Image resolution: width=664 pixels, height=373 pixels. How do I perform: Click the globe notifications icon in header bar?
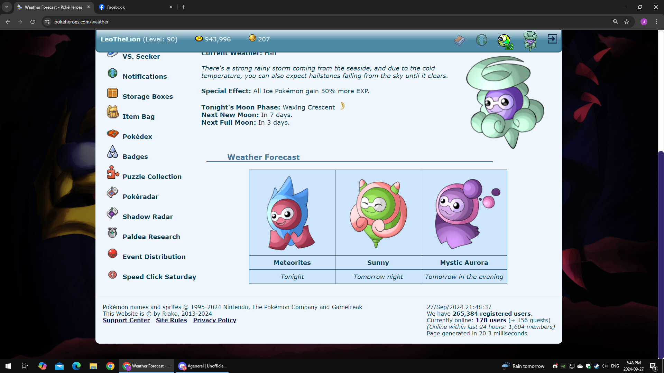pyautogui.click(x=481, y=40)
